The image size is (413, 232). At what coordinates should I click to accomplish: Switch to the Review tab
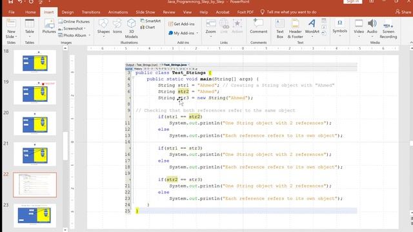coord(169,12)
